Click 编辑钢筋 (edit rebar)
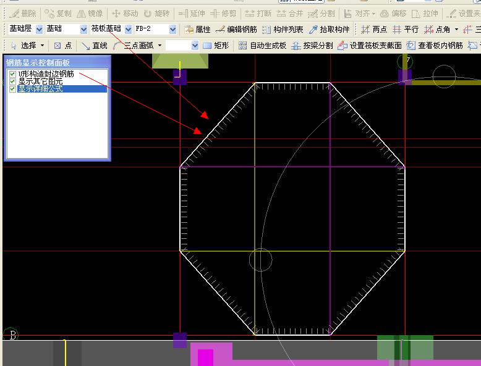The width and height of the screenshot is (481, 366). pyautogui.click(x=236, y=30)
